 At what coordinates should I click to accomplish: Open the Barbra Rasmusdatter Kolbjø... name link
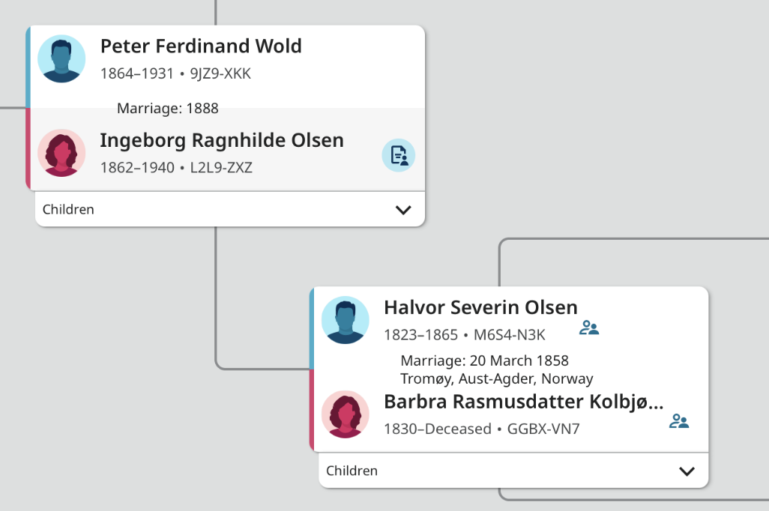(523, 402)
